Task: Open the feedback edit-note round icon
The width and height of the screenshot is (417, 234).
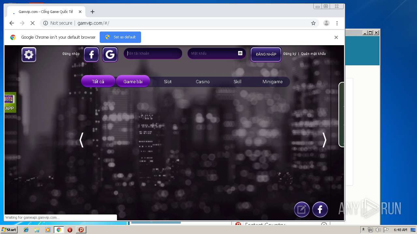Action: (x=302, y=210)
